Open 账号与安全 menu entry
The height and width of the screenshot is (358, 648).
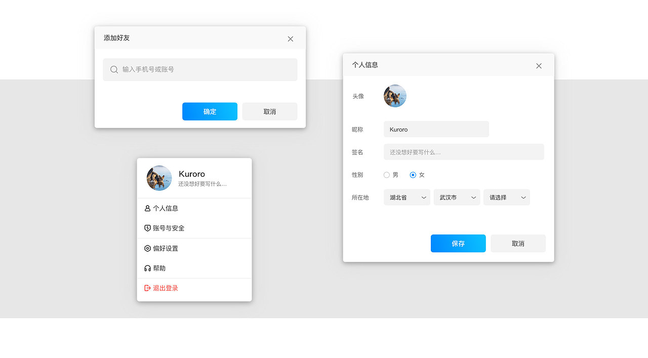(194, 228)
